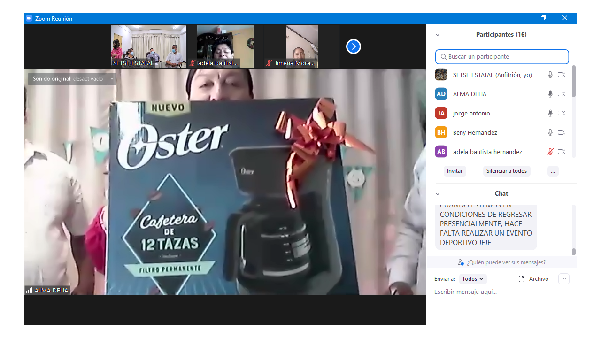Collapse the Chat panel chevron

(x=438, y=194)
